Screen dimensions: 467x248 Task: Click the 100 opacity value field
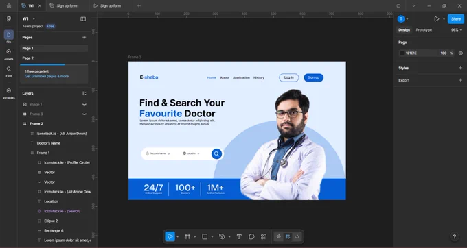(444, 53)
